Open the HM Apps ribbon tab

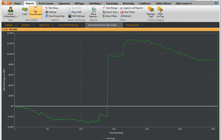pyautogui.click(x=79, y=3)
